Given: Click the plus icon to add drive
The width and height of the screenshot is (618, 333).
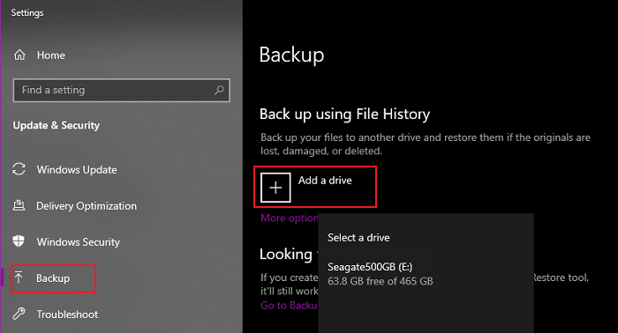Looking at the screenshot, I should pos(275,188).
